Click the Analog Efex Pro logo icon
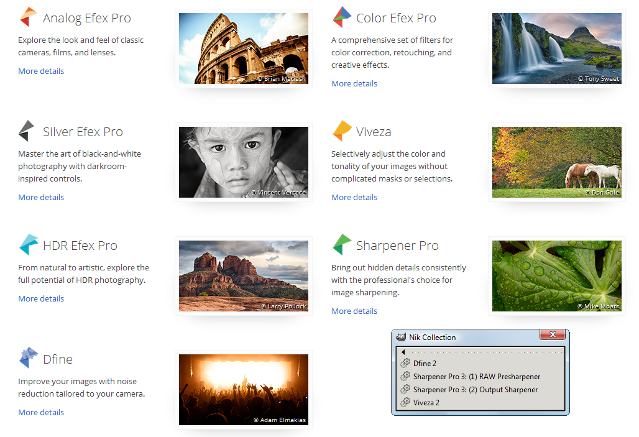Viewport: 639px width, 437px height. click(x=28, y=17)
